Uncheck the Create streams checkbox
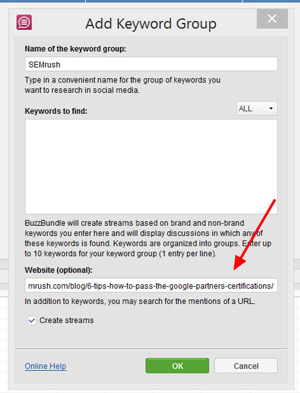Screen dimensions: 300x393 (x=31, y=320)
